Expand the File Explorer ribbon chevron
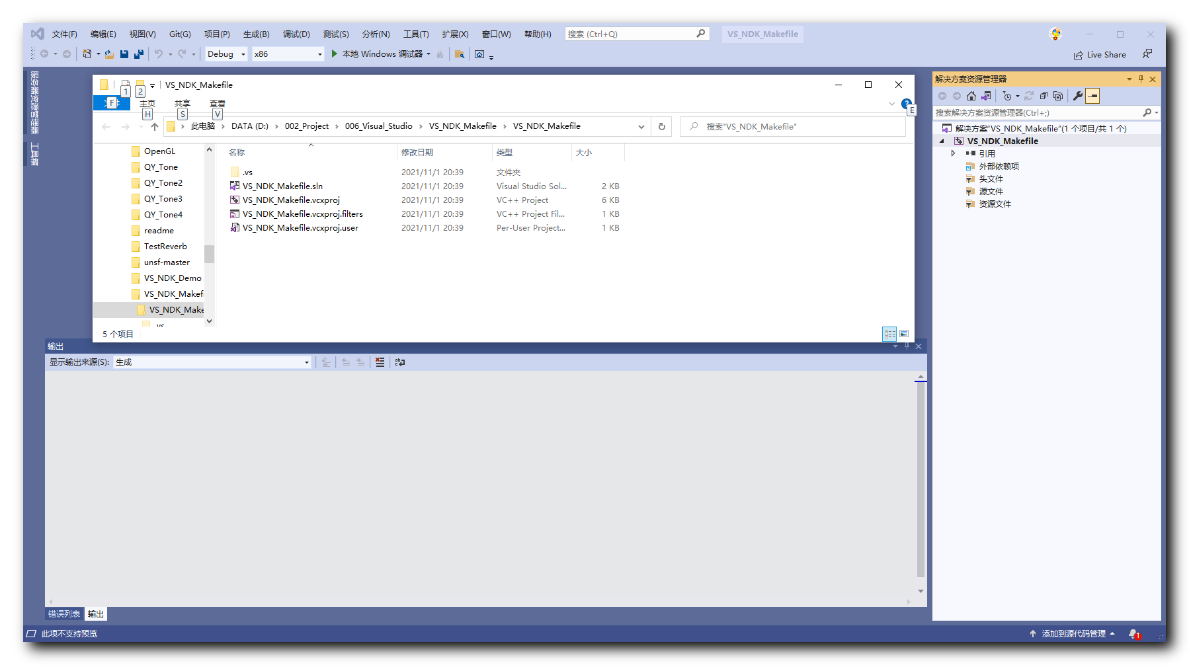The width and height of the screenshot is (1189, 665). tap(891, 104)
